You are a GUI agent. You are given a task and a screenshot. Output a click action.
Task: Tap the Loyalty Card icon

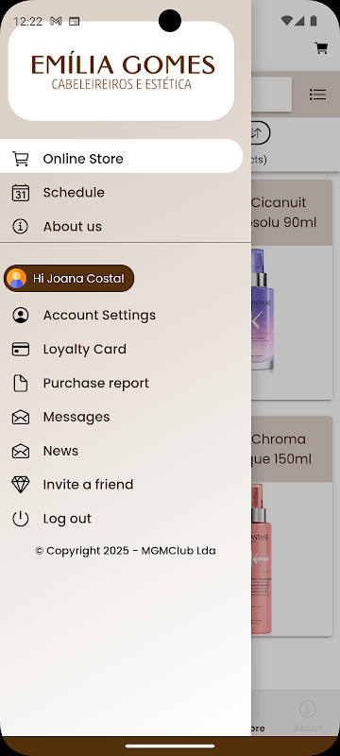coord(20,349)
